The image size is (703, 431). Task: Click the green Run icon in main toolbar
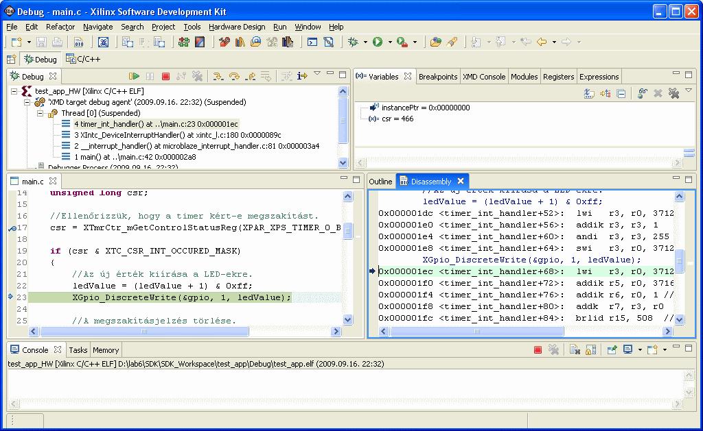click(x=378, y=42)
